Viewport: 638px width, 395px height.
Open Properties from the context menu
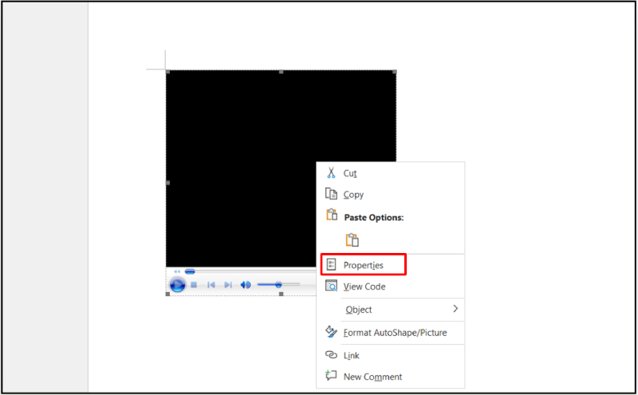(363, 265)
